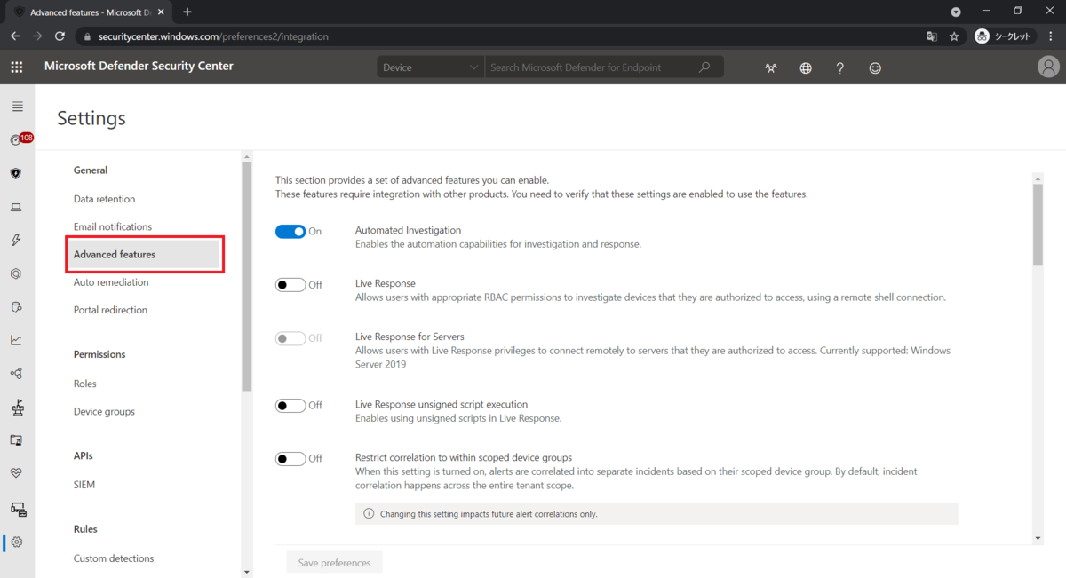Screen dimensions: 1066x578
Task: Open the Reports chart icon in sidebar
Action: 16,340
